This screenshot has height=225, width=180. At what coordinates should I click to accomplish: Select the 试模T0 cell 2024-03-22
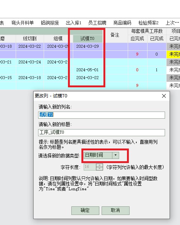coord(87,78)
